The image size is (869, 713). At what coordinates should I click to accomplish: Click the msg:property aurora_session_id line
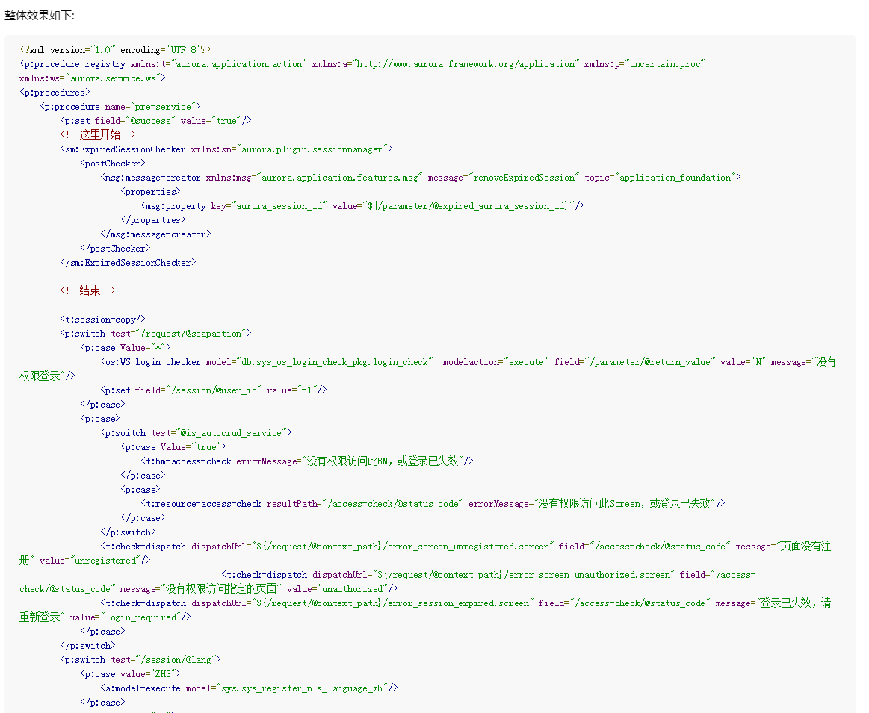click(362, 206)
